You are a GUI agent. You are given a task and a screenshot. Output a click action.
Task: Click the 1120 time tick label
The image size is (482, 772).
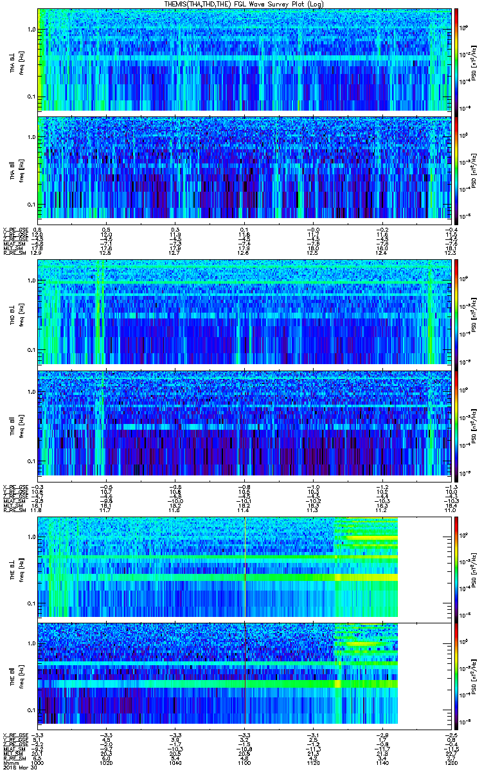coord(313,762)
